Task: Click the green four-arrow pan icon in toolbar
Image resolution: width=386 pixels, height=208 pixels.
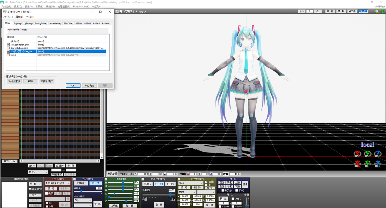Action: pyautogui.click(x=382, y=11)
